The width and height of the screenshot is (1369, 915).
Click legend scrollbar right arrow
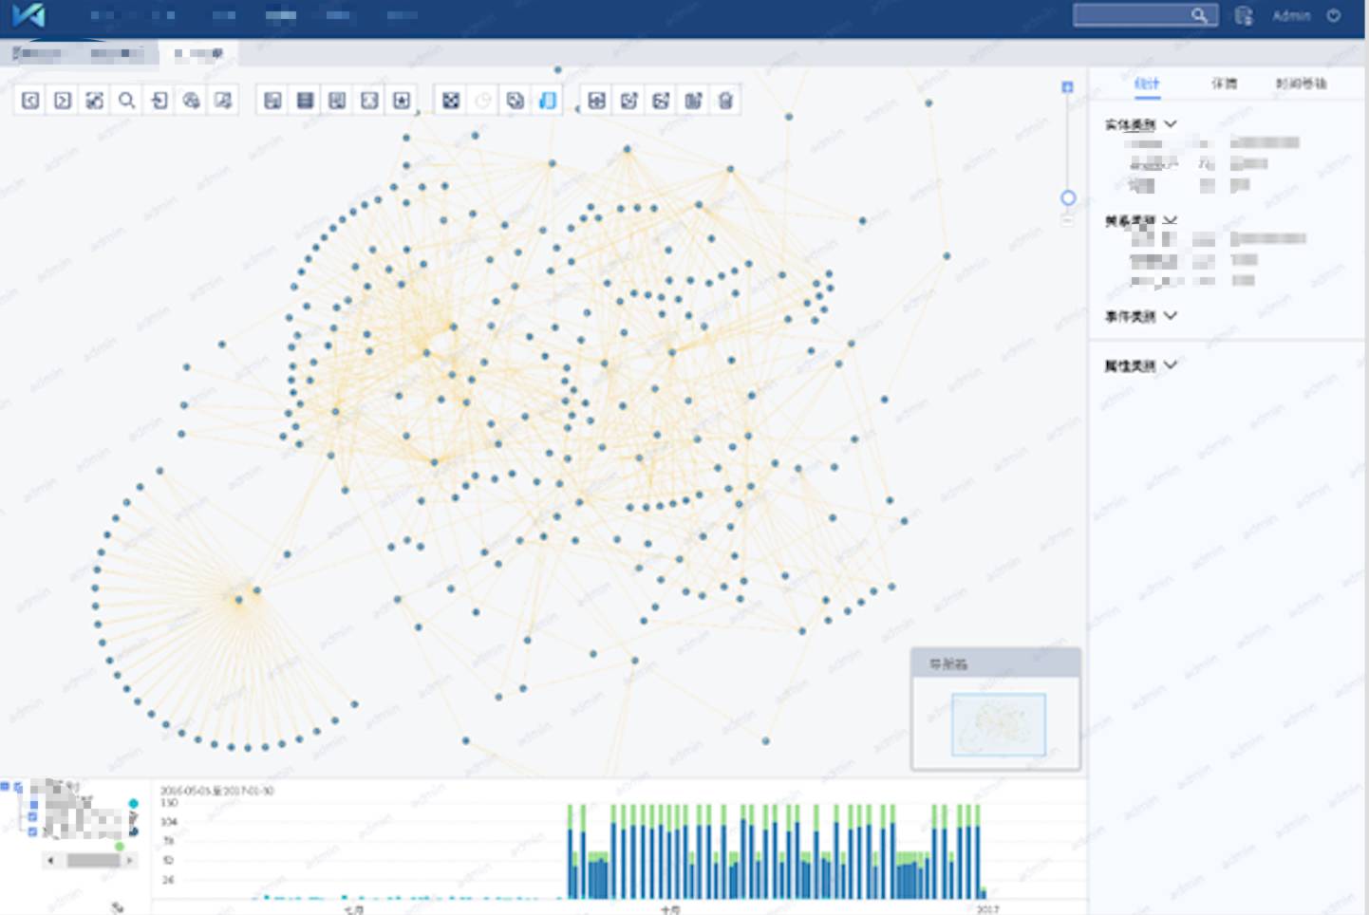pos(129,861)
